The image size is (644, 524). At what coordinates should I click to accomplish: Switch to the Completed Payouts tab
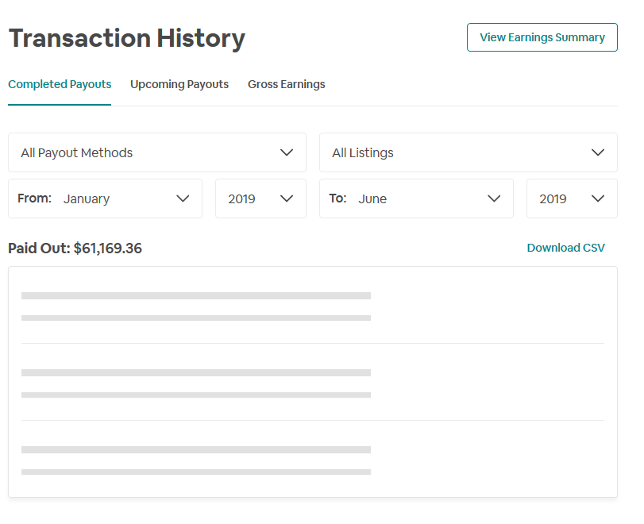tap(60, 84)
